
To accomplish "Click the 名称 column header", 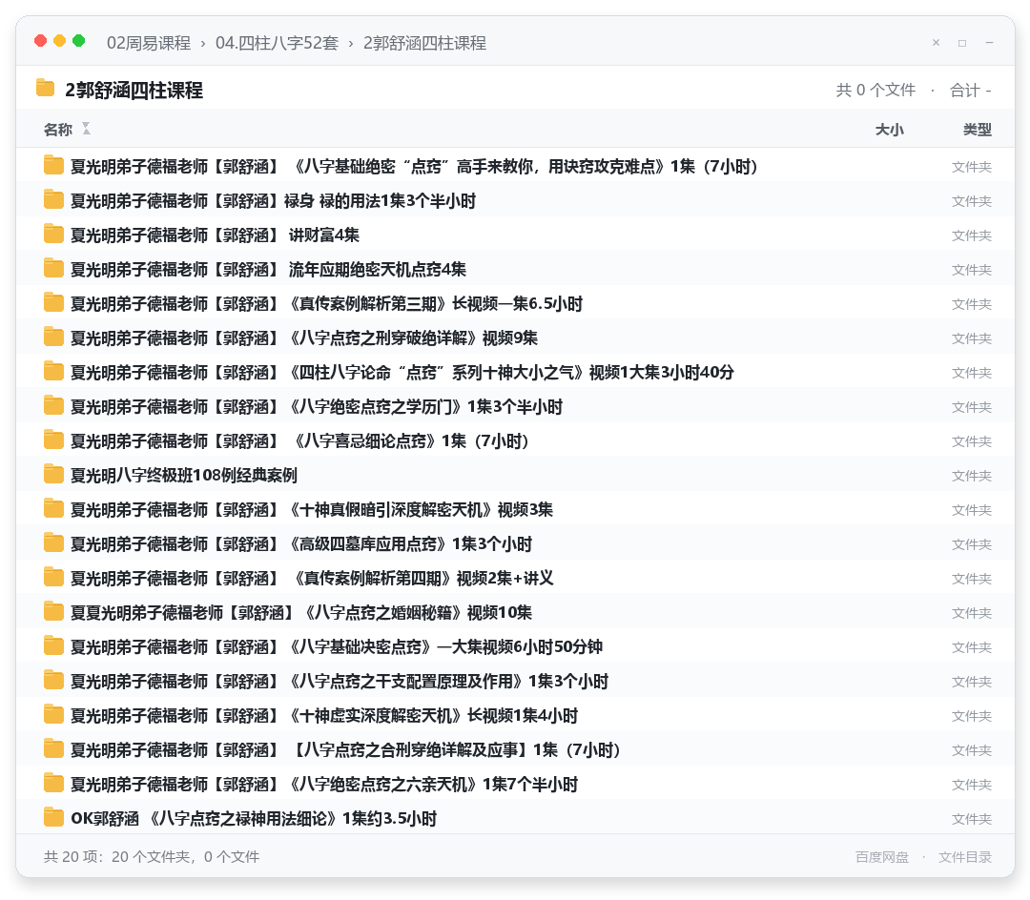I will [x=58, y=130].
